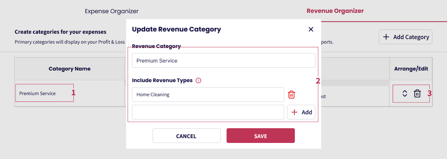Focus the empty new revenue type field
This screenshot has height=159, width=447.
coord(208,112)
